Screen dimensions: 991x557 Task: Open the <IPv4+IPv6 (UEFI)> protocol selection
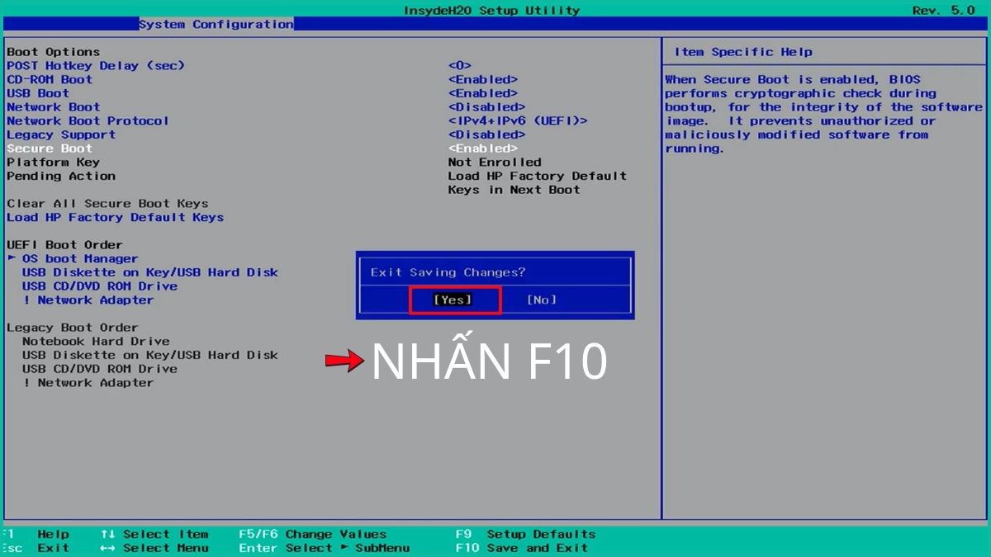[518, 120]
